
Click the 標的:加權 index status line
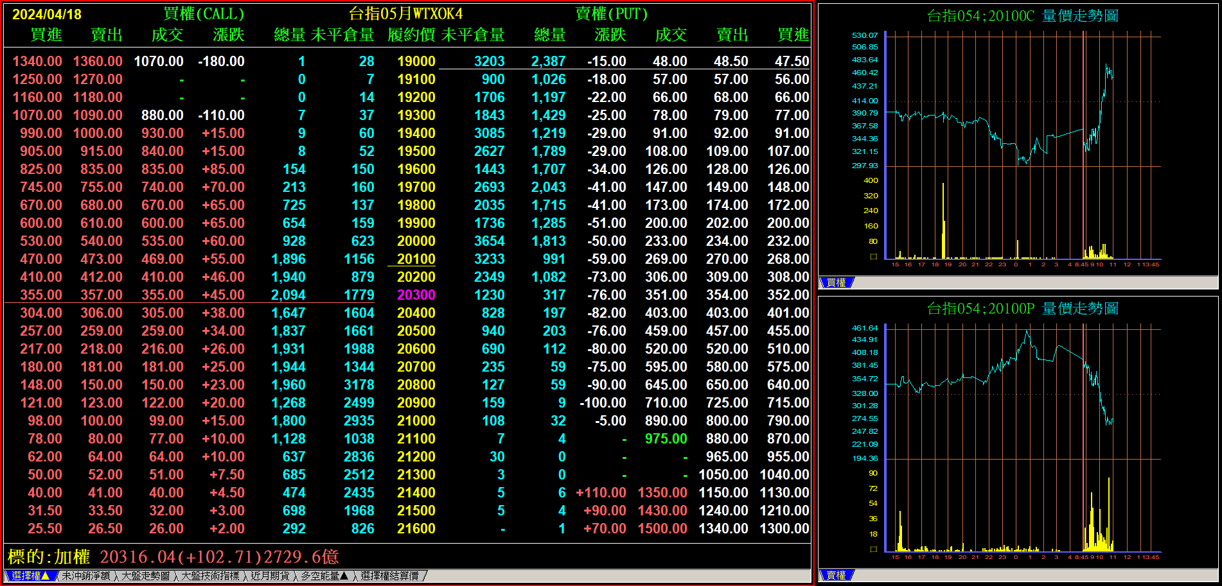tap(173, 556)
